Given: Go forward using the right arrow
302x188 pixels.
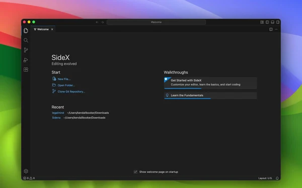Looking at the screenshot, I should (x=103, y=22).
